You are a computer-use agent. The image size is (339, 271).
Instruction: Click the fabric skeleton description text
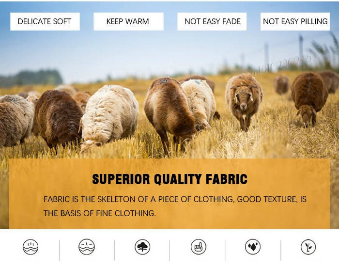click(175, 206)
